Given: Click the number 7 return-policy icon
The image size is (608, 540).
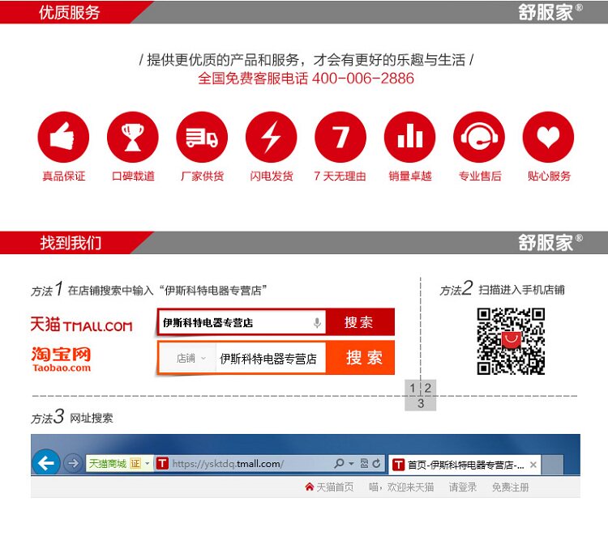Looking at the screenshot, I should point(340,137).
